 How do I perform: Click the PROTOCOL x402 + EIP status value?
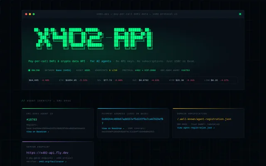145,70
